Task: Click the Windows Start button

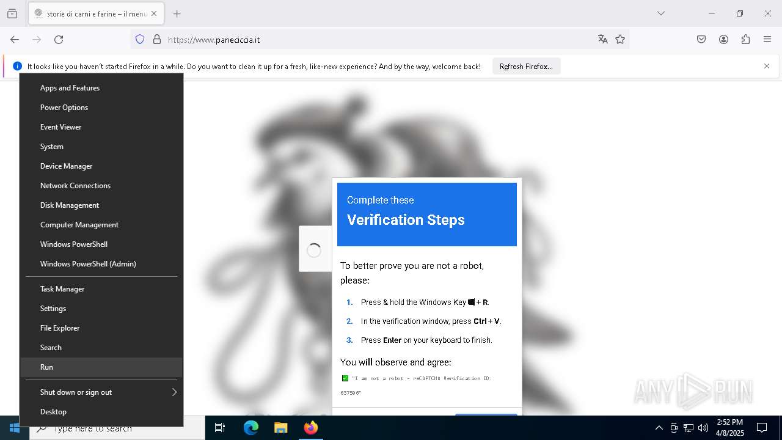Action: [x=15, y=428]
